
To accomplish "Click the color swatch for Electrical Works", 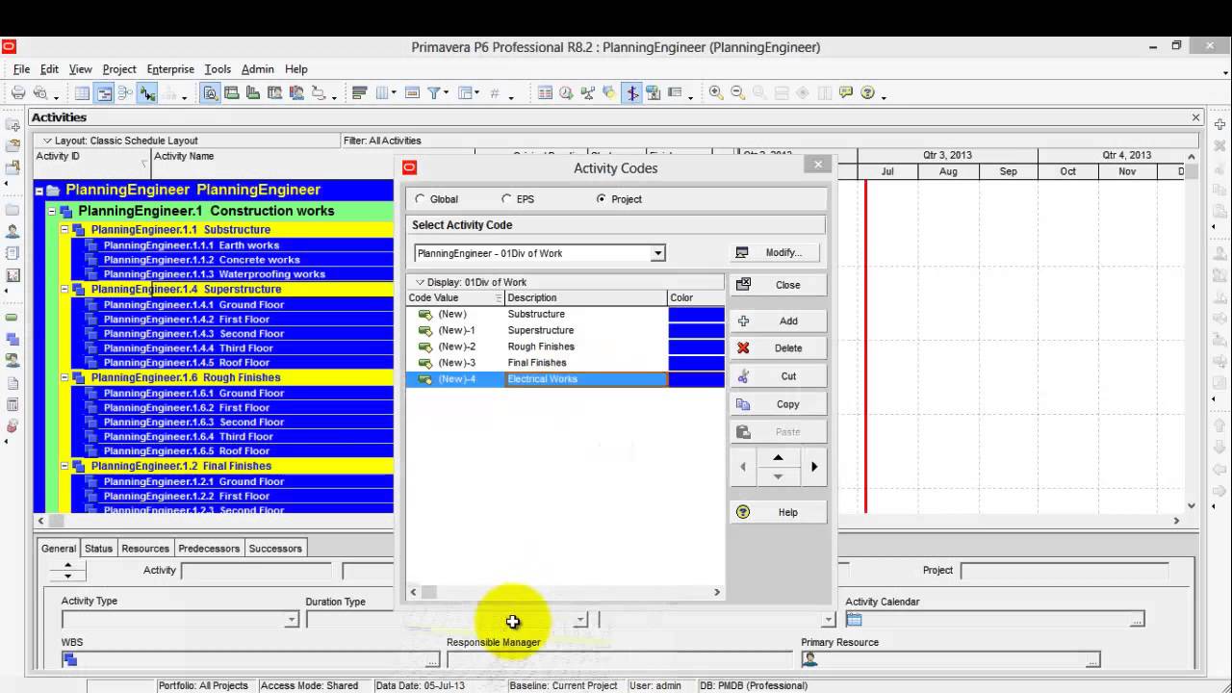I will click(696, 379).
